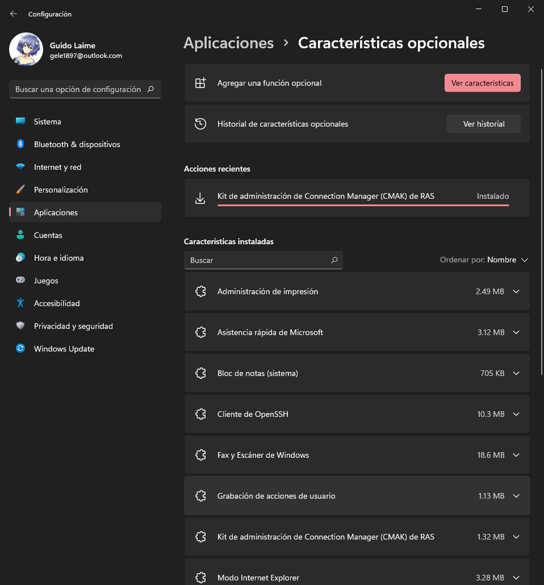The width and height of the screenshot is (544, 585).
Task: Click the history clock icon
Action: [200, 124]
